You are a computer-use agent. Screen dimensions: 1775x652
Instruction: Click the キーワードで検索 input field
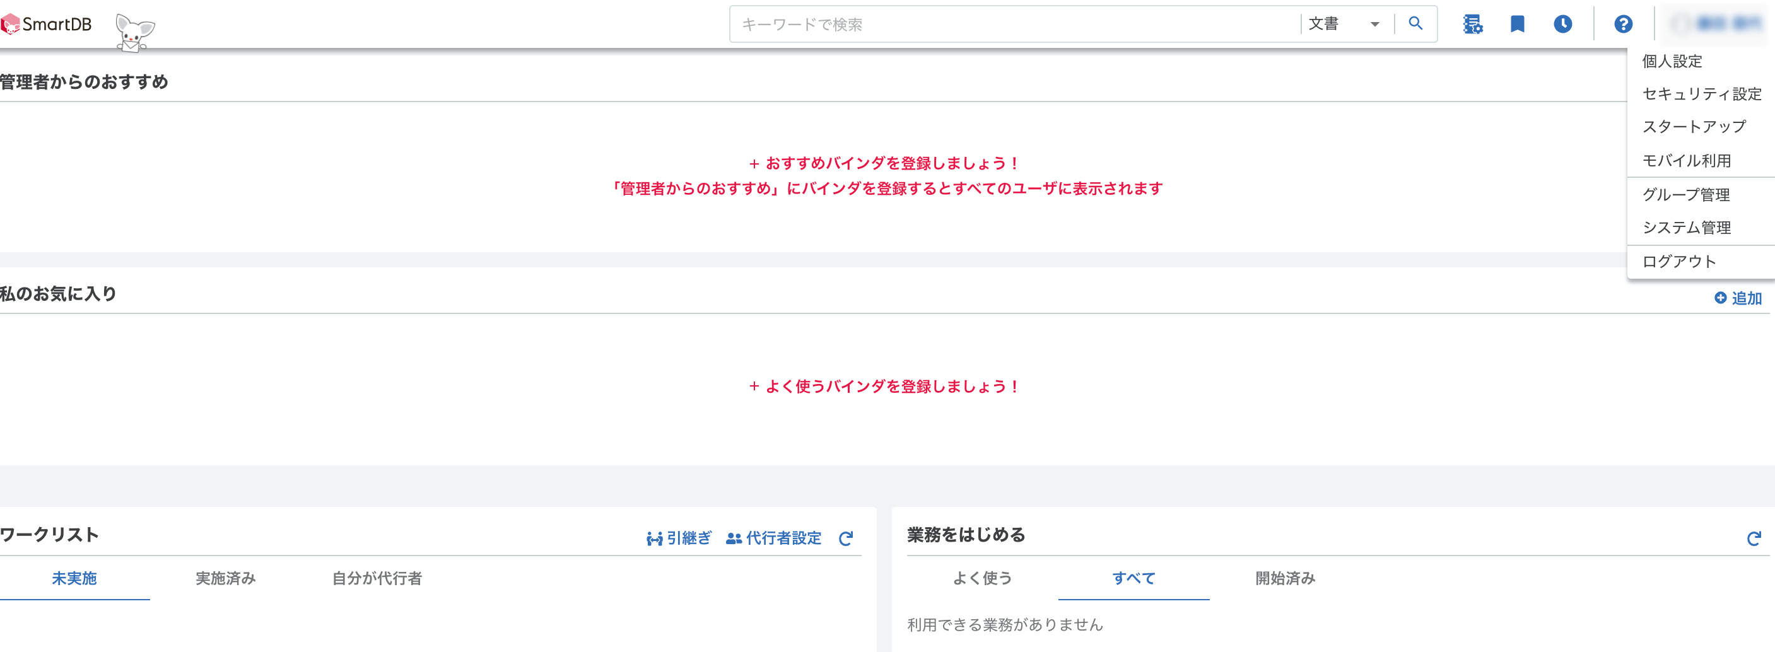[x=1013, y=25]
